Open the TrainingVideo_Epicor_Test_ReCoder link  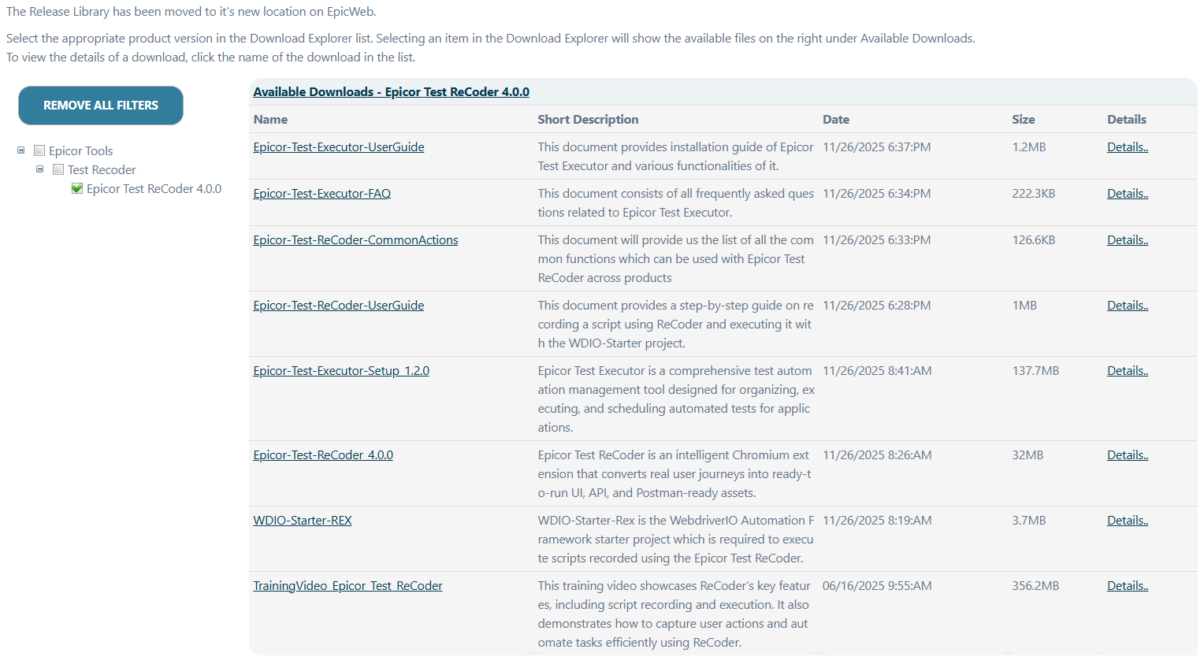(347, 586)
